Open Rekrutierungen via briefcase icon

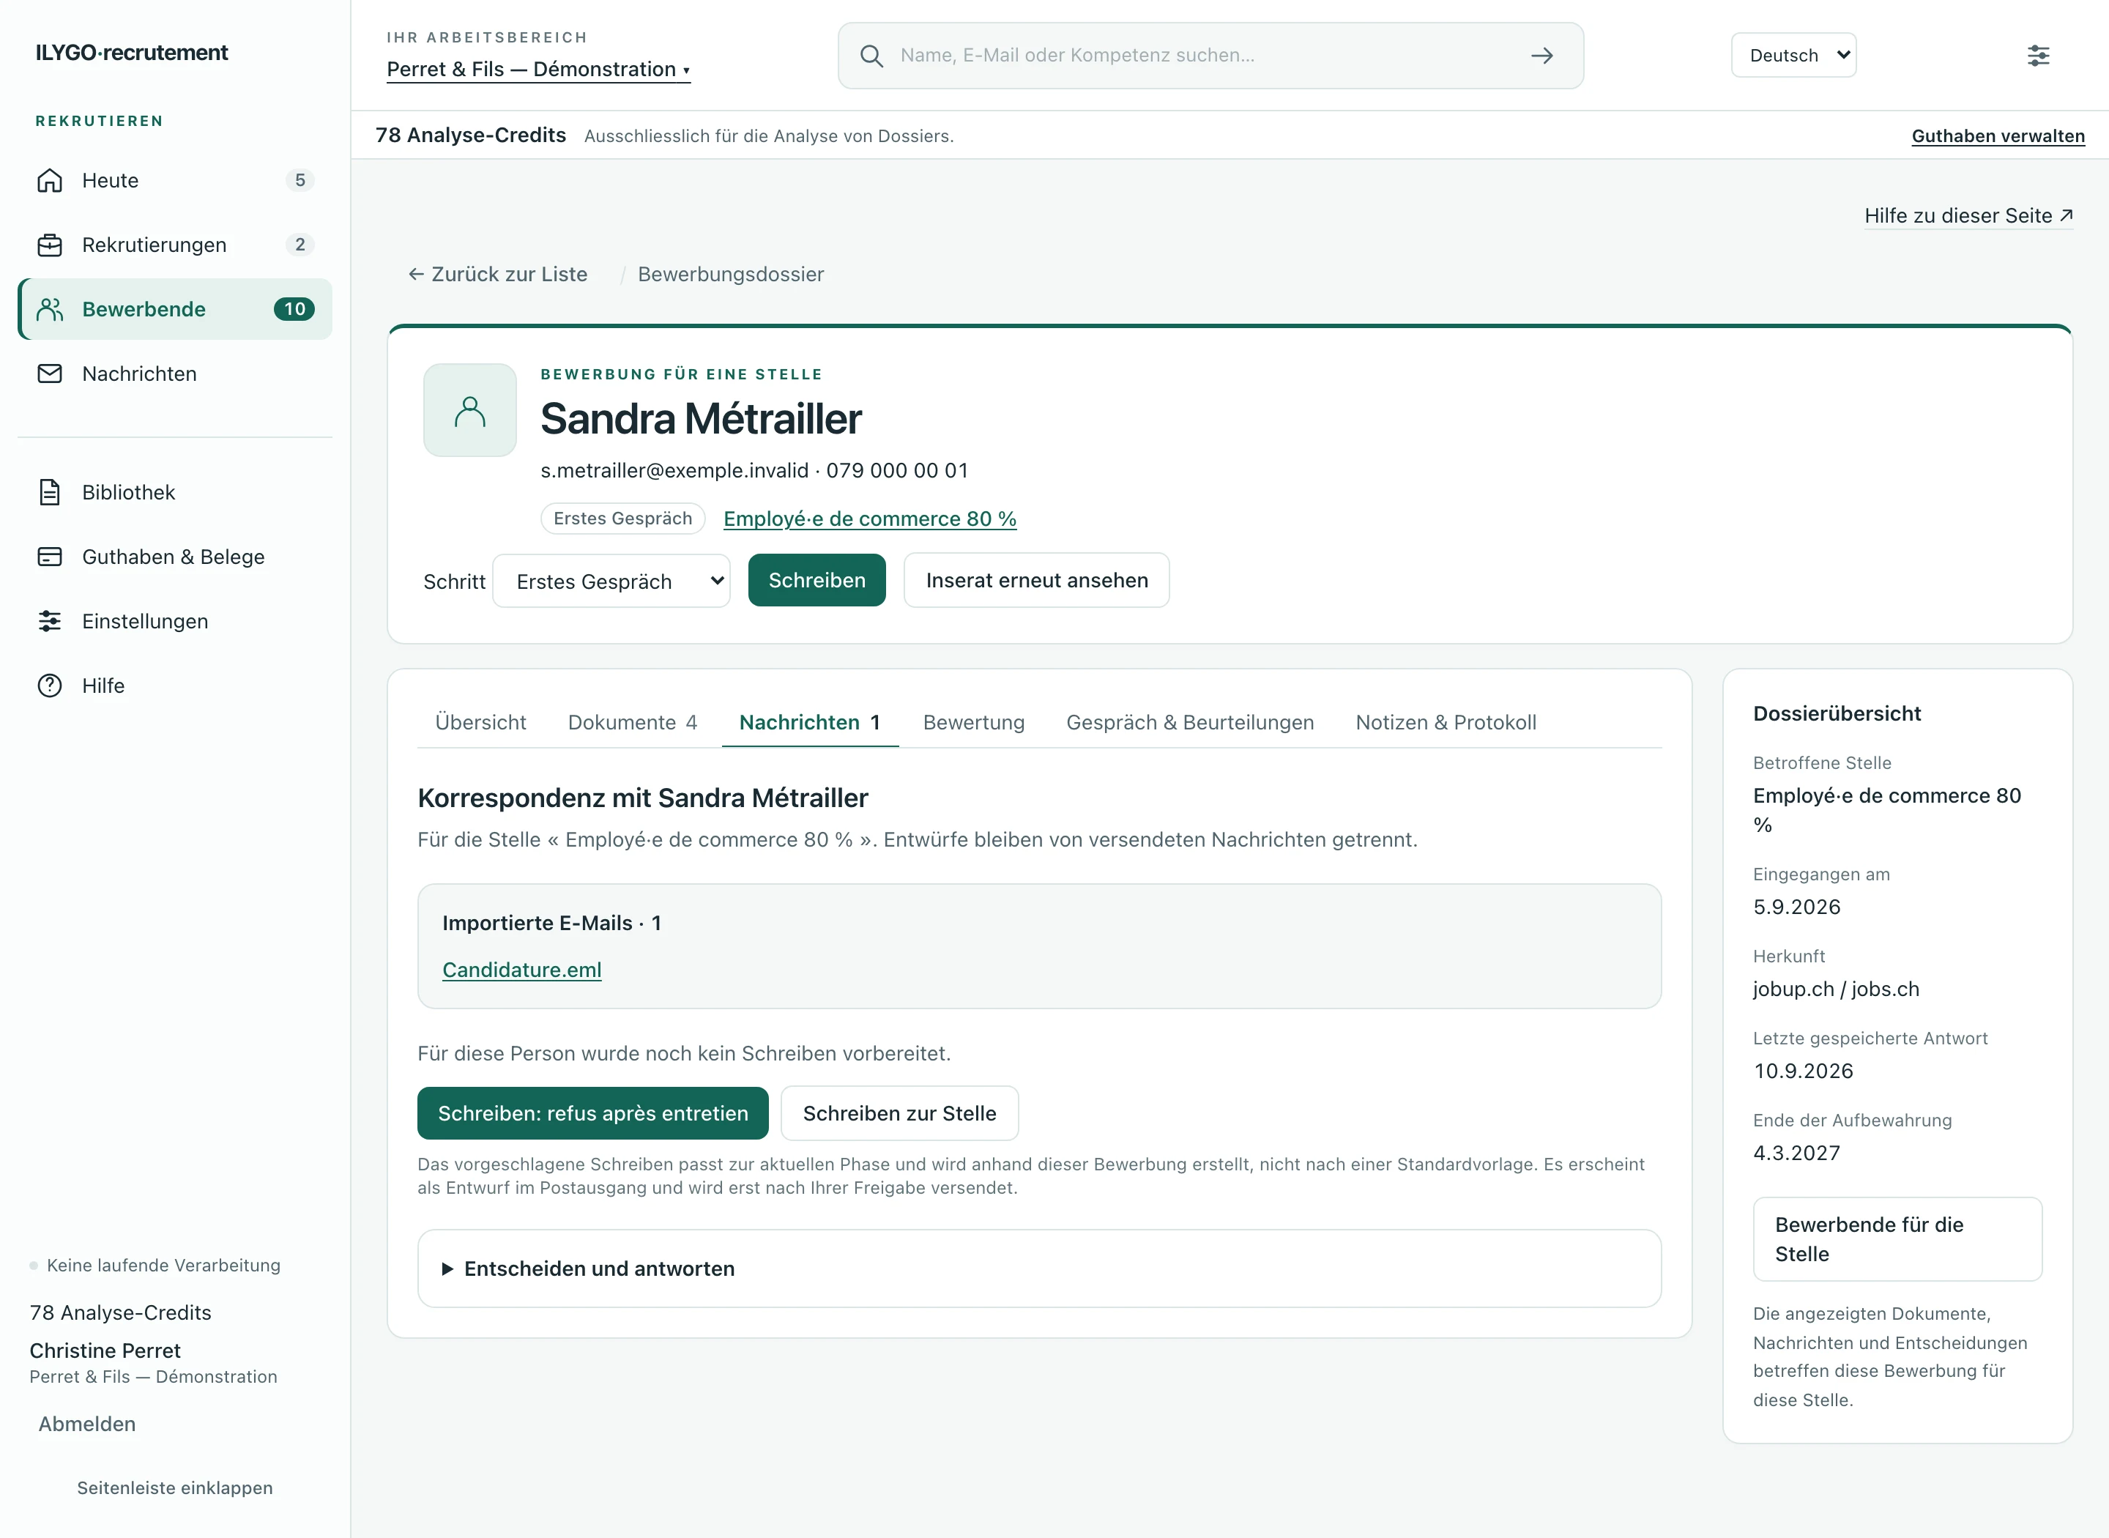point(49,245)
